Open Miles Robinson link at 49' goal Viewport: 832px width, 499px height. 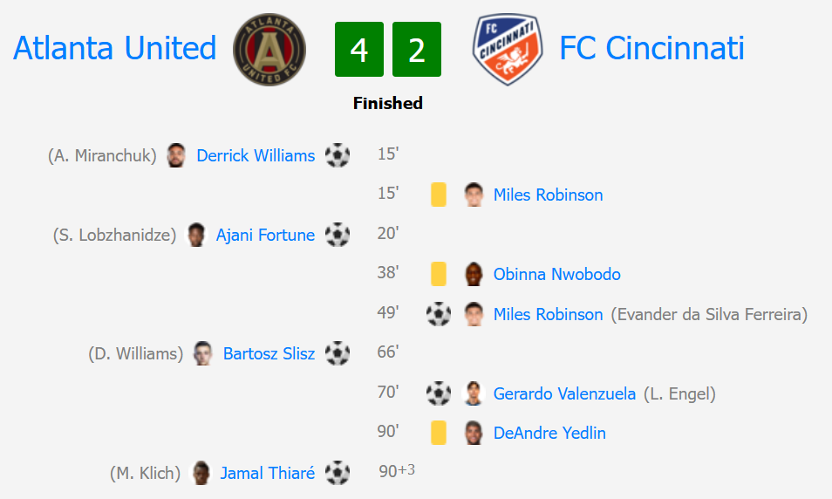548,314
